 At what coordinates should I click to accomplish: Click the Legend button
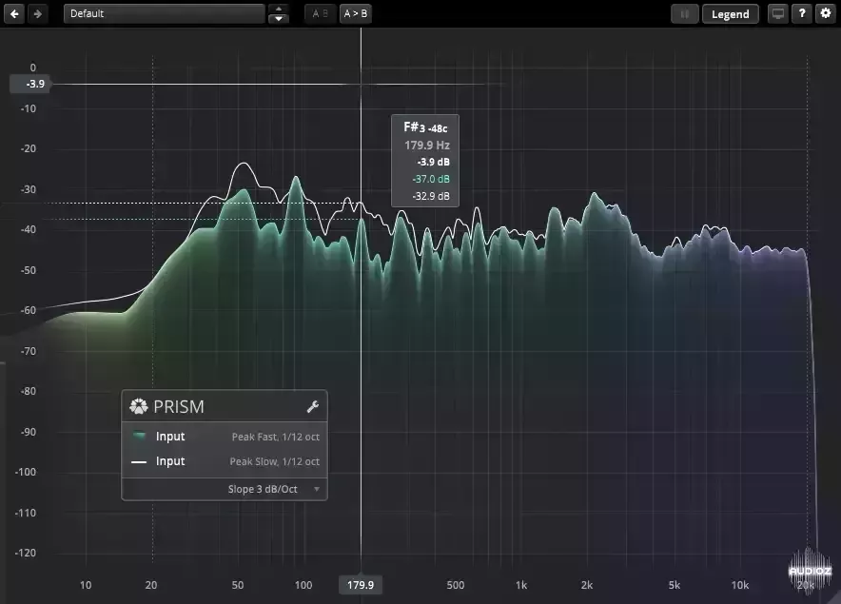pos(731,13)
